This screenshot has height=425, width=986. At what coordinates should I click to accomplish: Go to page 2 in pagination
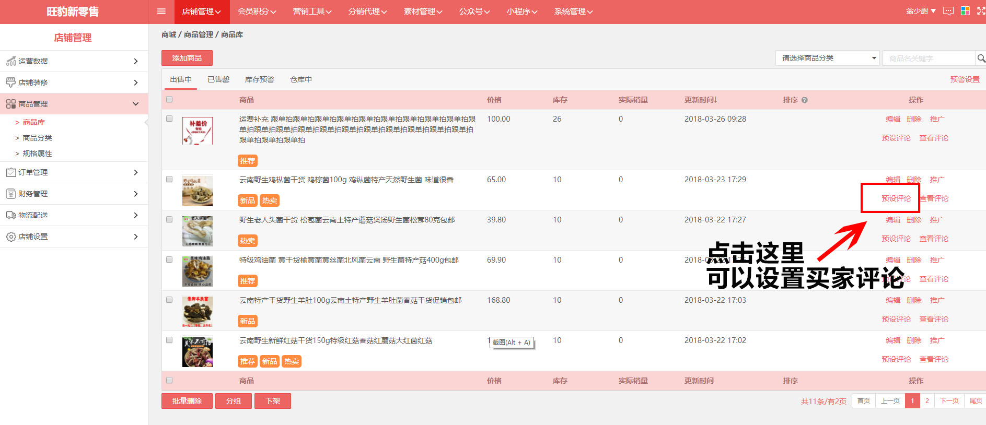click(927, 401)
